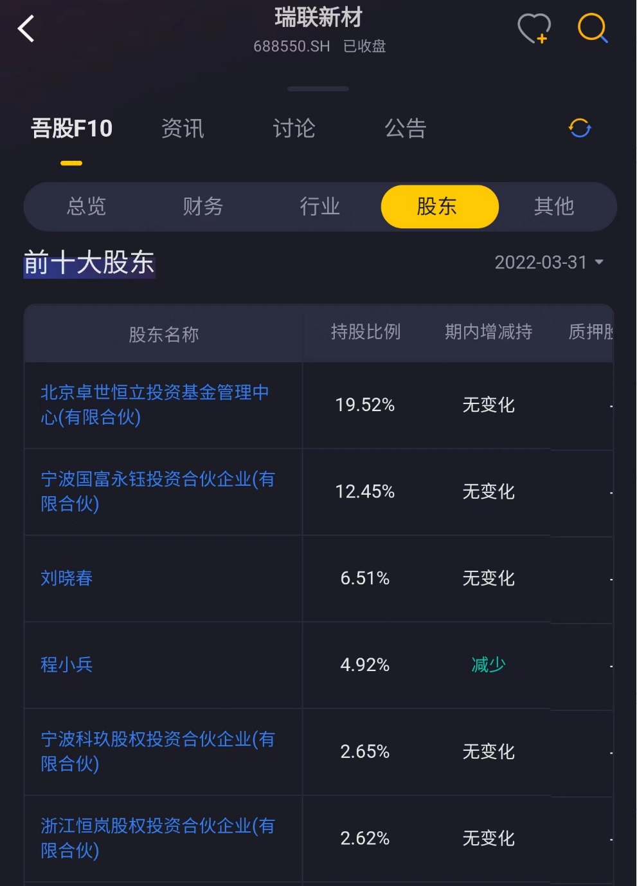Open the 2022-03-31 date dropdown
The image size is (637, 886).
tap(549, 263)
